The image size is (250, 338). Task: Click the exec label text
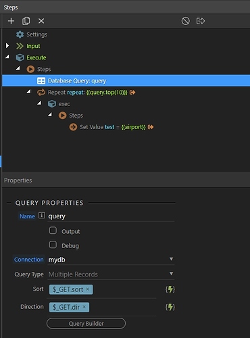pos(64,104)
